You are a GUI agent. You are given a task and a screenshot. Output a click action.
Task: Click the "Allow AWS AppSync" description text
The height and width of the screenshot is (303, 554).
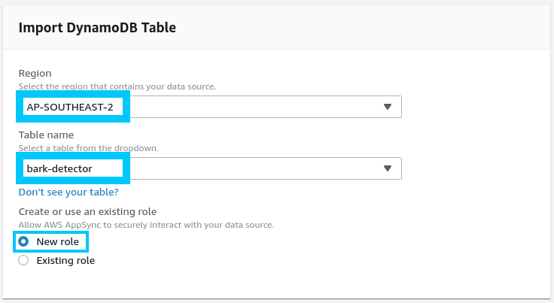[x=146, y=224]
